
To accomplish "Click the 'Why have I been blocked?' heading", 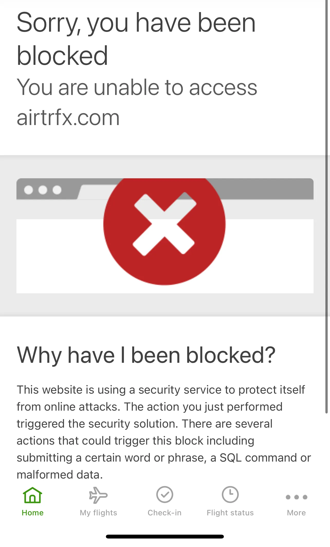I will click(146, 355).
